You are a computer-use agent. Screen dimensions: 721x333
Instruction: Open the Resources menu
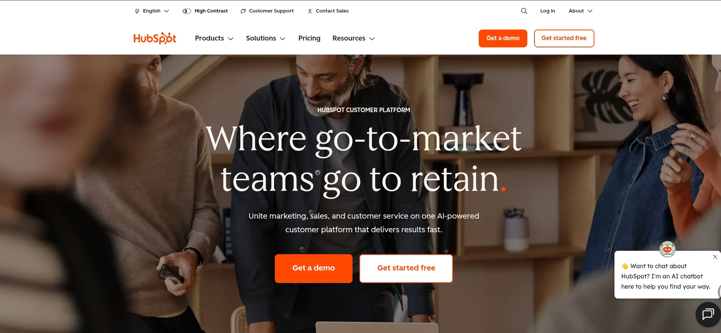pyautogui.click(x=354, y=38)
